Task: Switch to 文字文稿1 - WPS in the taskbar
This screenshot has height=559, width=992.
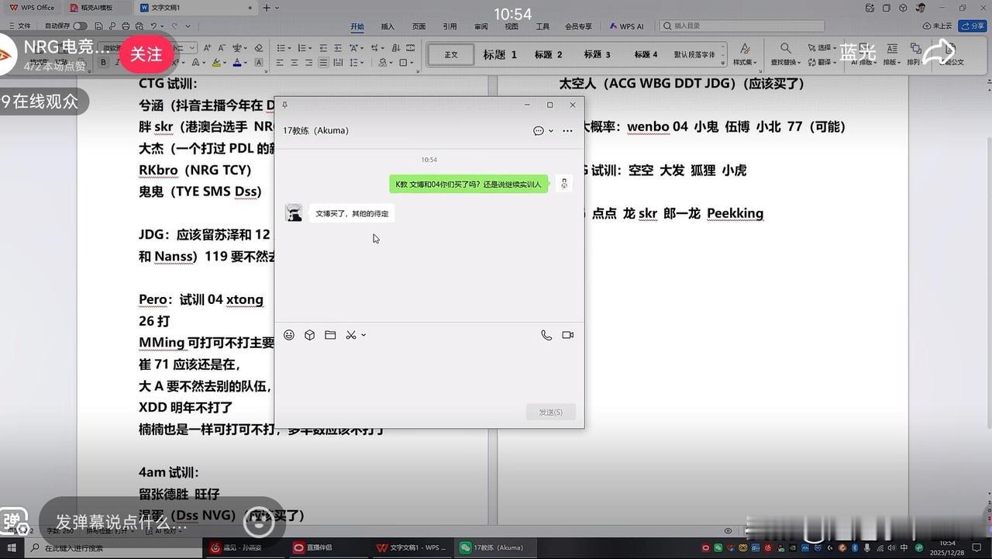Action: point(411,547)
